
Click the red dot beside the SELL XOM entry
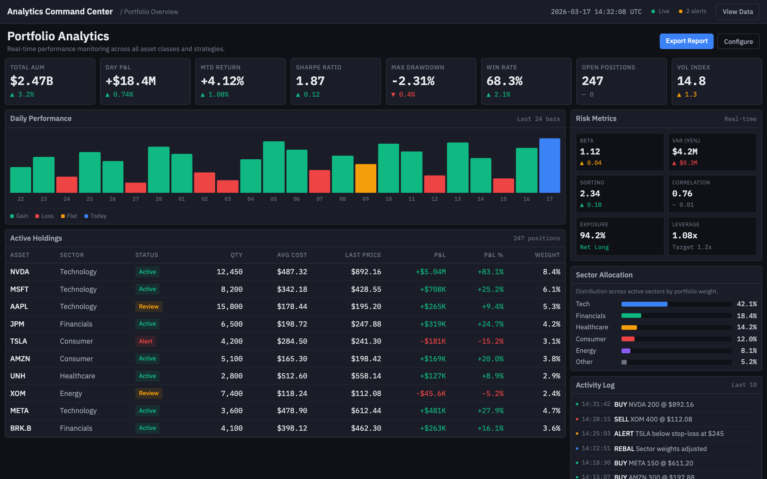[x=577, y=419]
